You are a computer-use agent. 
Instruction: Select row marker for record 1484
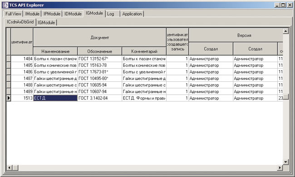pyautogui.click(x=9, y=59)
